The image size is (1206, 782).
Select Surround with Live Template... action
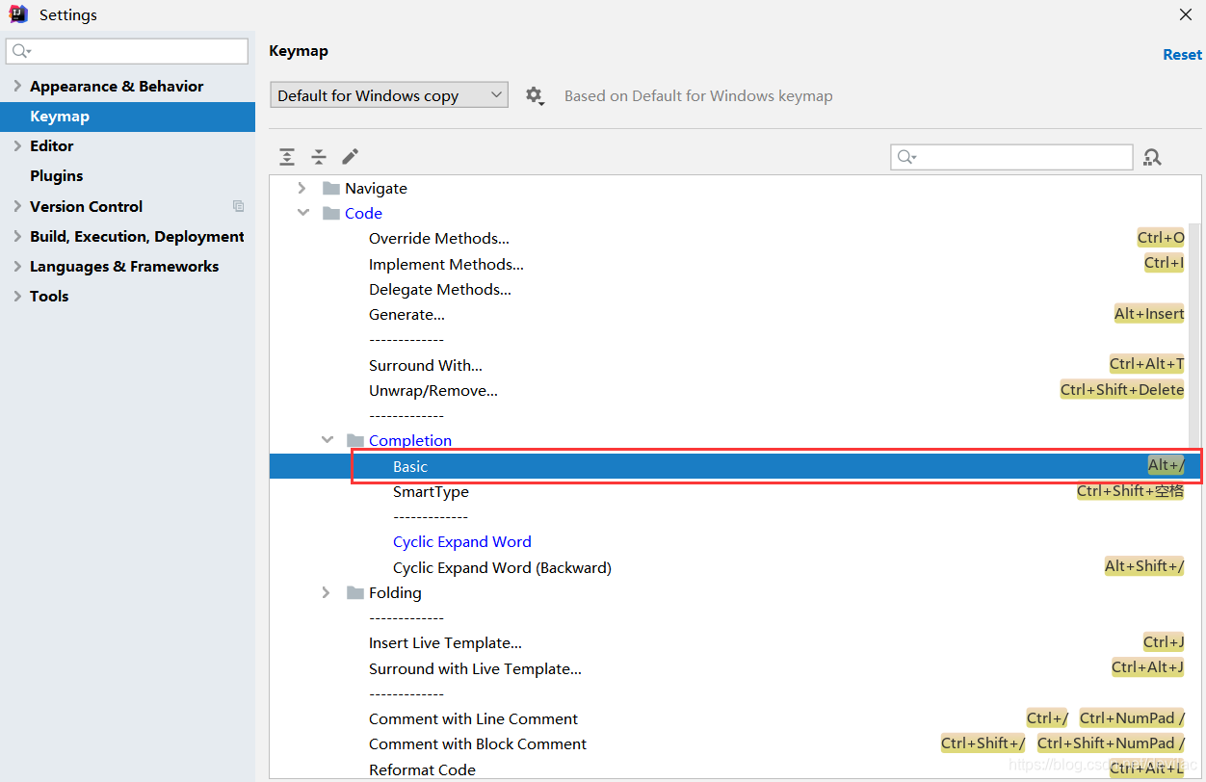pos(475,668)
